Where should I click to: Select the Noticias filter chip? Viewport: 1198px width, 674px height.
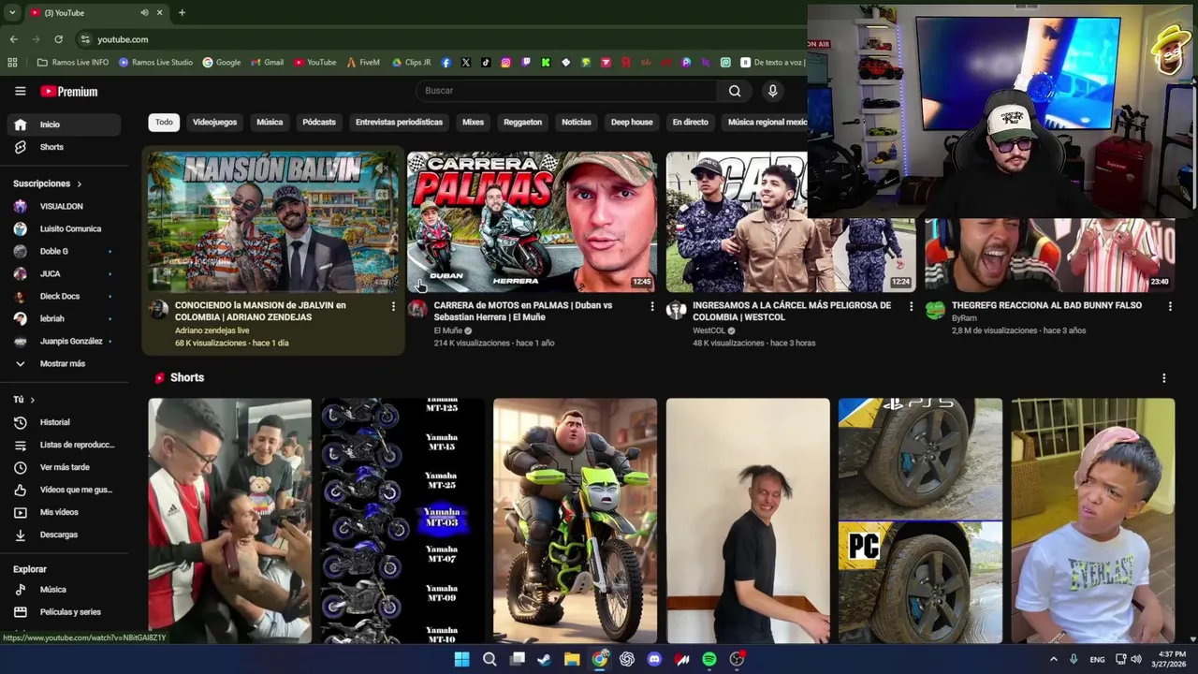click(x=577, y=123)
